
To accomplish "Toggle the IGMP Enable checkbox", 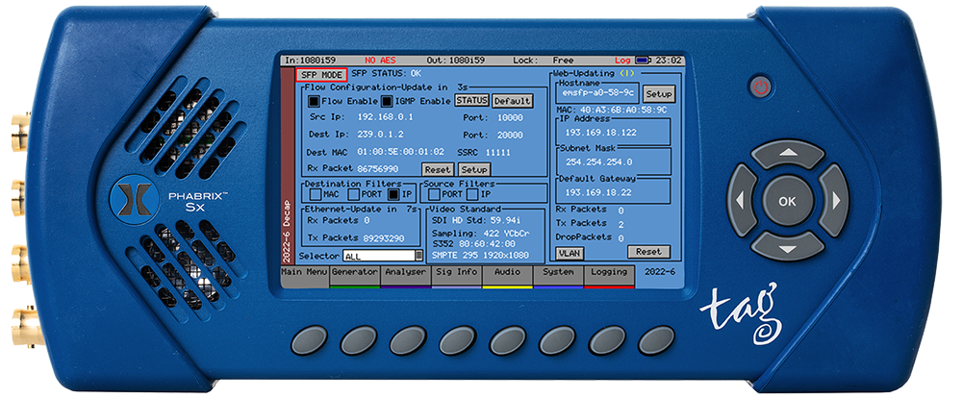I will 387,101.
